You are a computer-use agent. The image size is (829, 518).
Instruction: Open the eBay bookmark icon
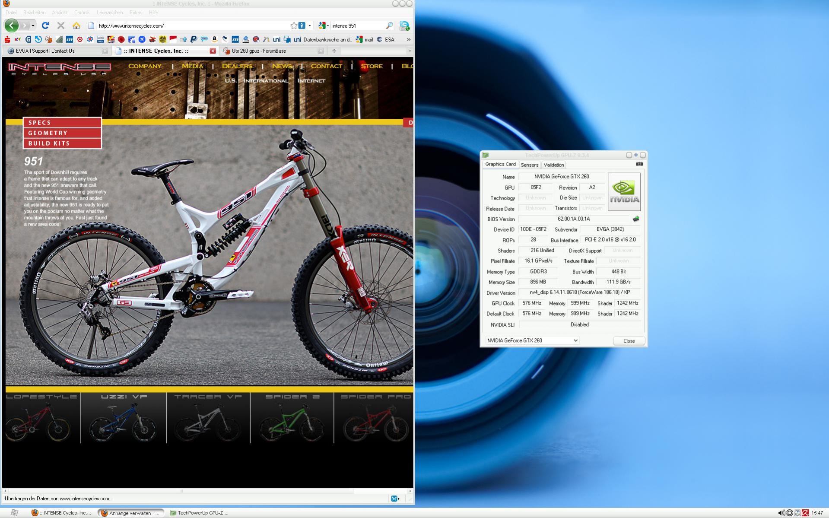[18, 39]
